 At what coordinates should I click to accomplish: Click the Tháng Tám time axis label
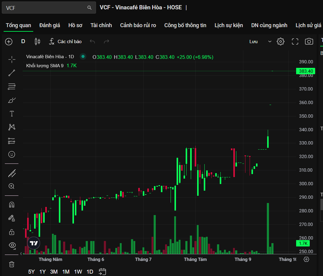pyautogui.click(x=195, y=259)
